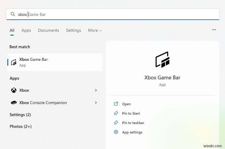Viewport: 225px width, 149px height.
Task: Click the Open external-link icon
Action: click(116, 104)
